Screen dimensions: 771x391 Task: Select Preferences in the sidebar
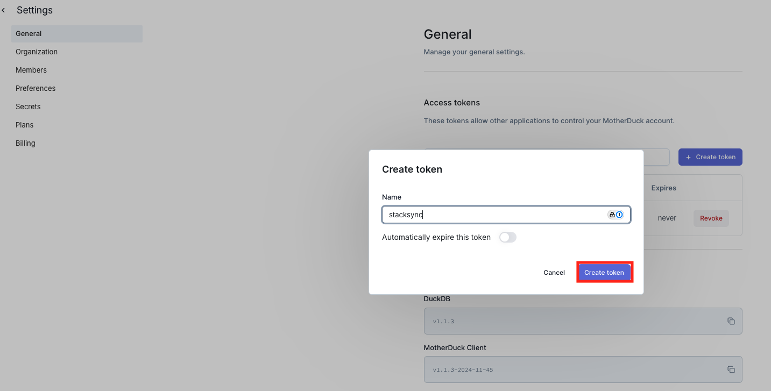click(x=36, y=88)
